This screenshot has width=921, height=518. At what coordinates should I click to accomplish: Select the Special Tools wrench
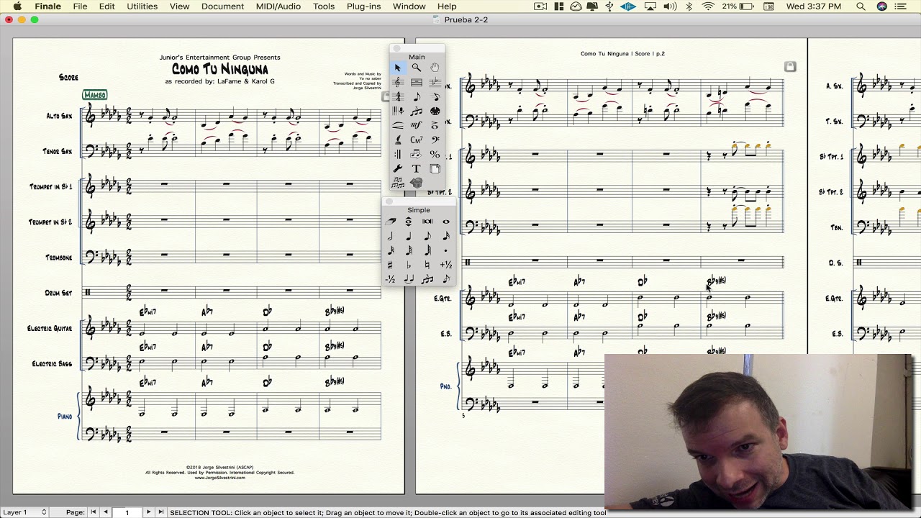pyautogui.click(x=398, y=168)
